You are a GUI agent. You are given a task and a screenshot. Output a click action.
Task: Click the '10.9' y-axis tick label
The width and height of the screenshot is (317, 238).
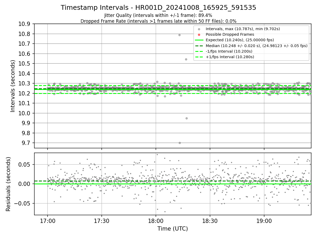(25, 24)
